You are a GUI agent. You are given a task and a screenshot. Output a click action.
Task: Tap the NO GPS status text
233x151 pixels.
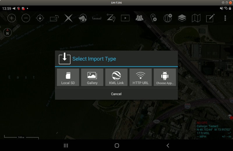coord(202,123)
